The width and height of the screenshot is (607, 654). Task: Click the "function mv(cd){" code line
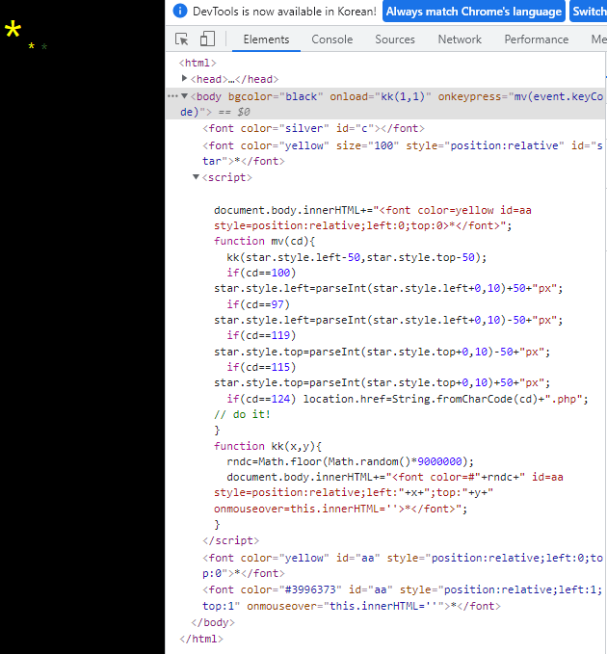[265, 241]
